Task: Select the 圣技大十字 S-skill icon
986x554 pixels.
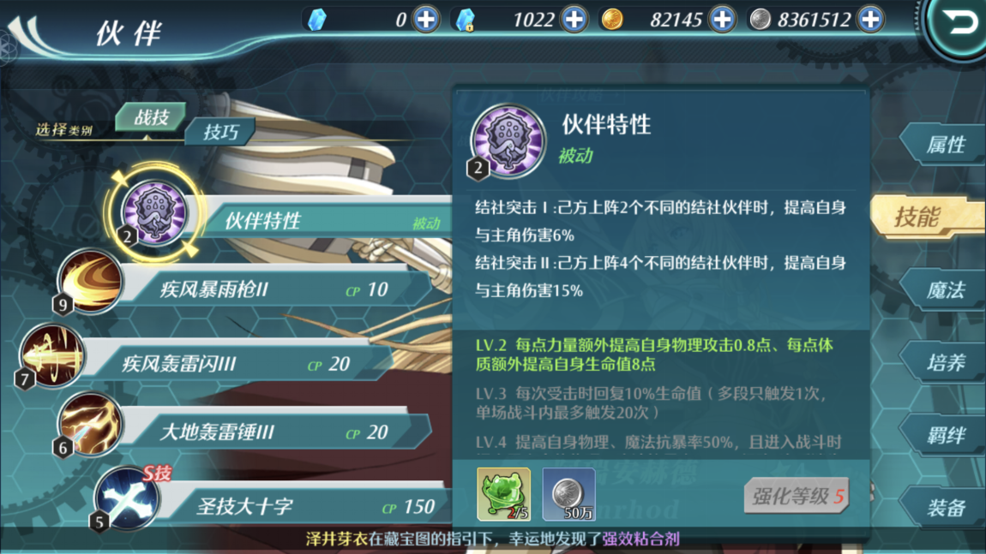Action: pos(128,499)
